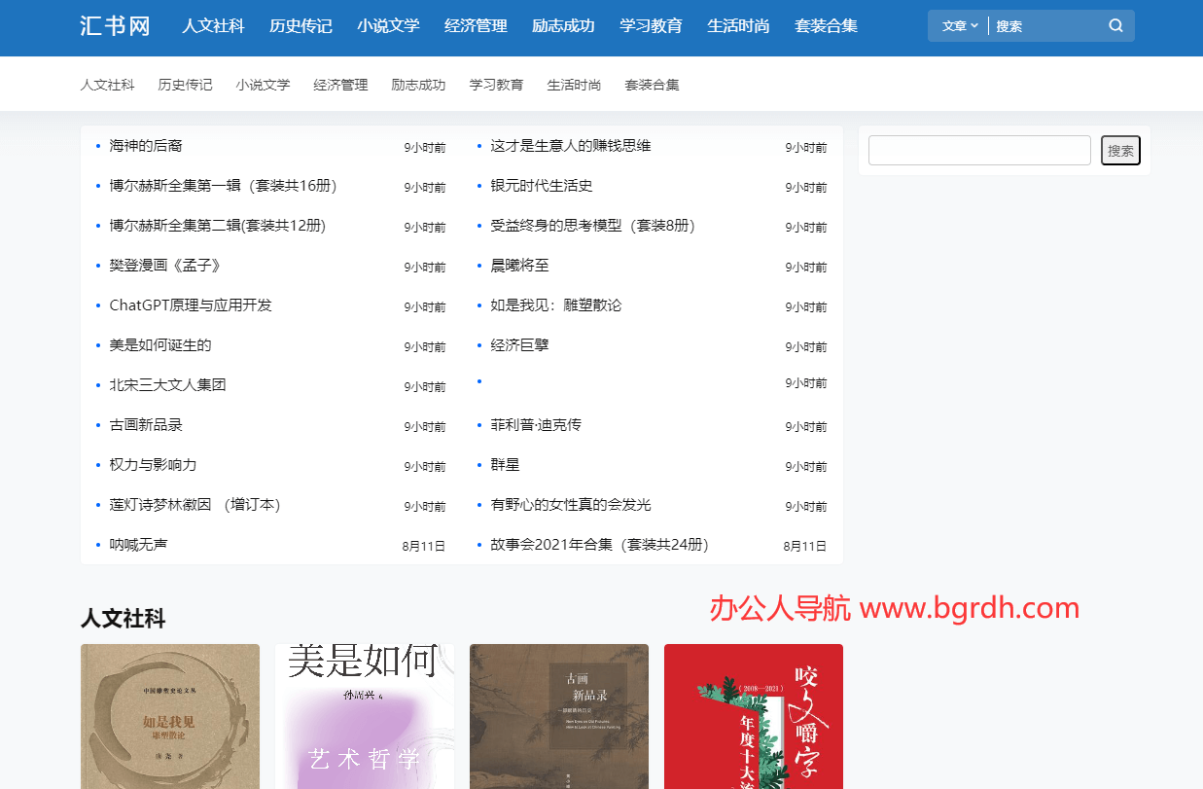Viewport: 1203px width, 789px height.
Task: Open 权力与影响力 article
Action: coord(153,465)
